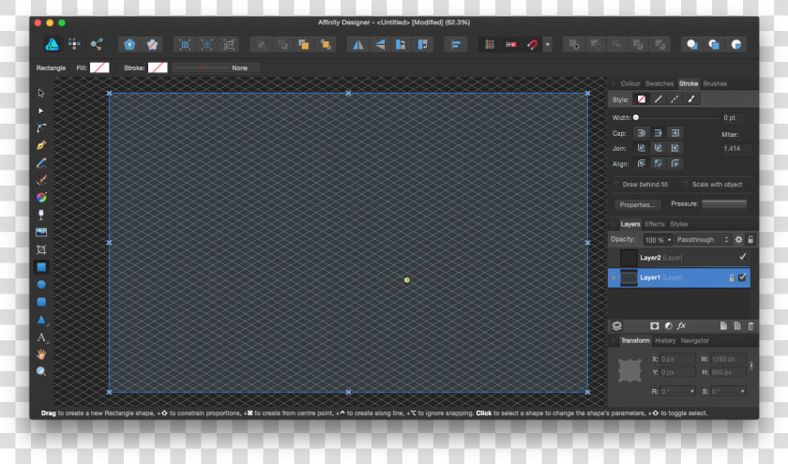Toggle Layer2 visibility checkmark

point(742,257)
